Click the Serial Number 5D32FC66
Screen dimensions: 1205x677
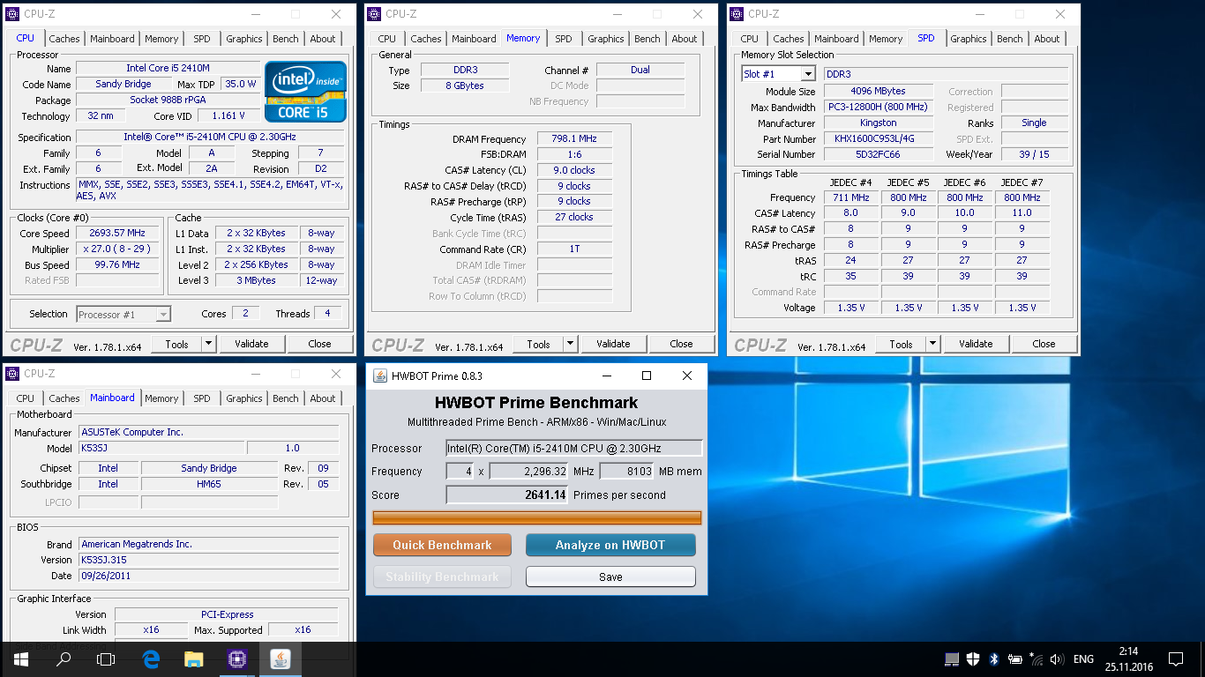878,154
